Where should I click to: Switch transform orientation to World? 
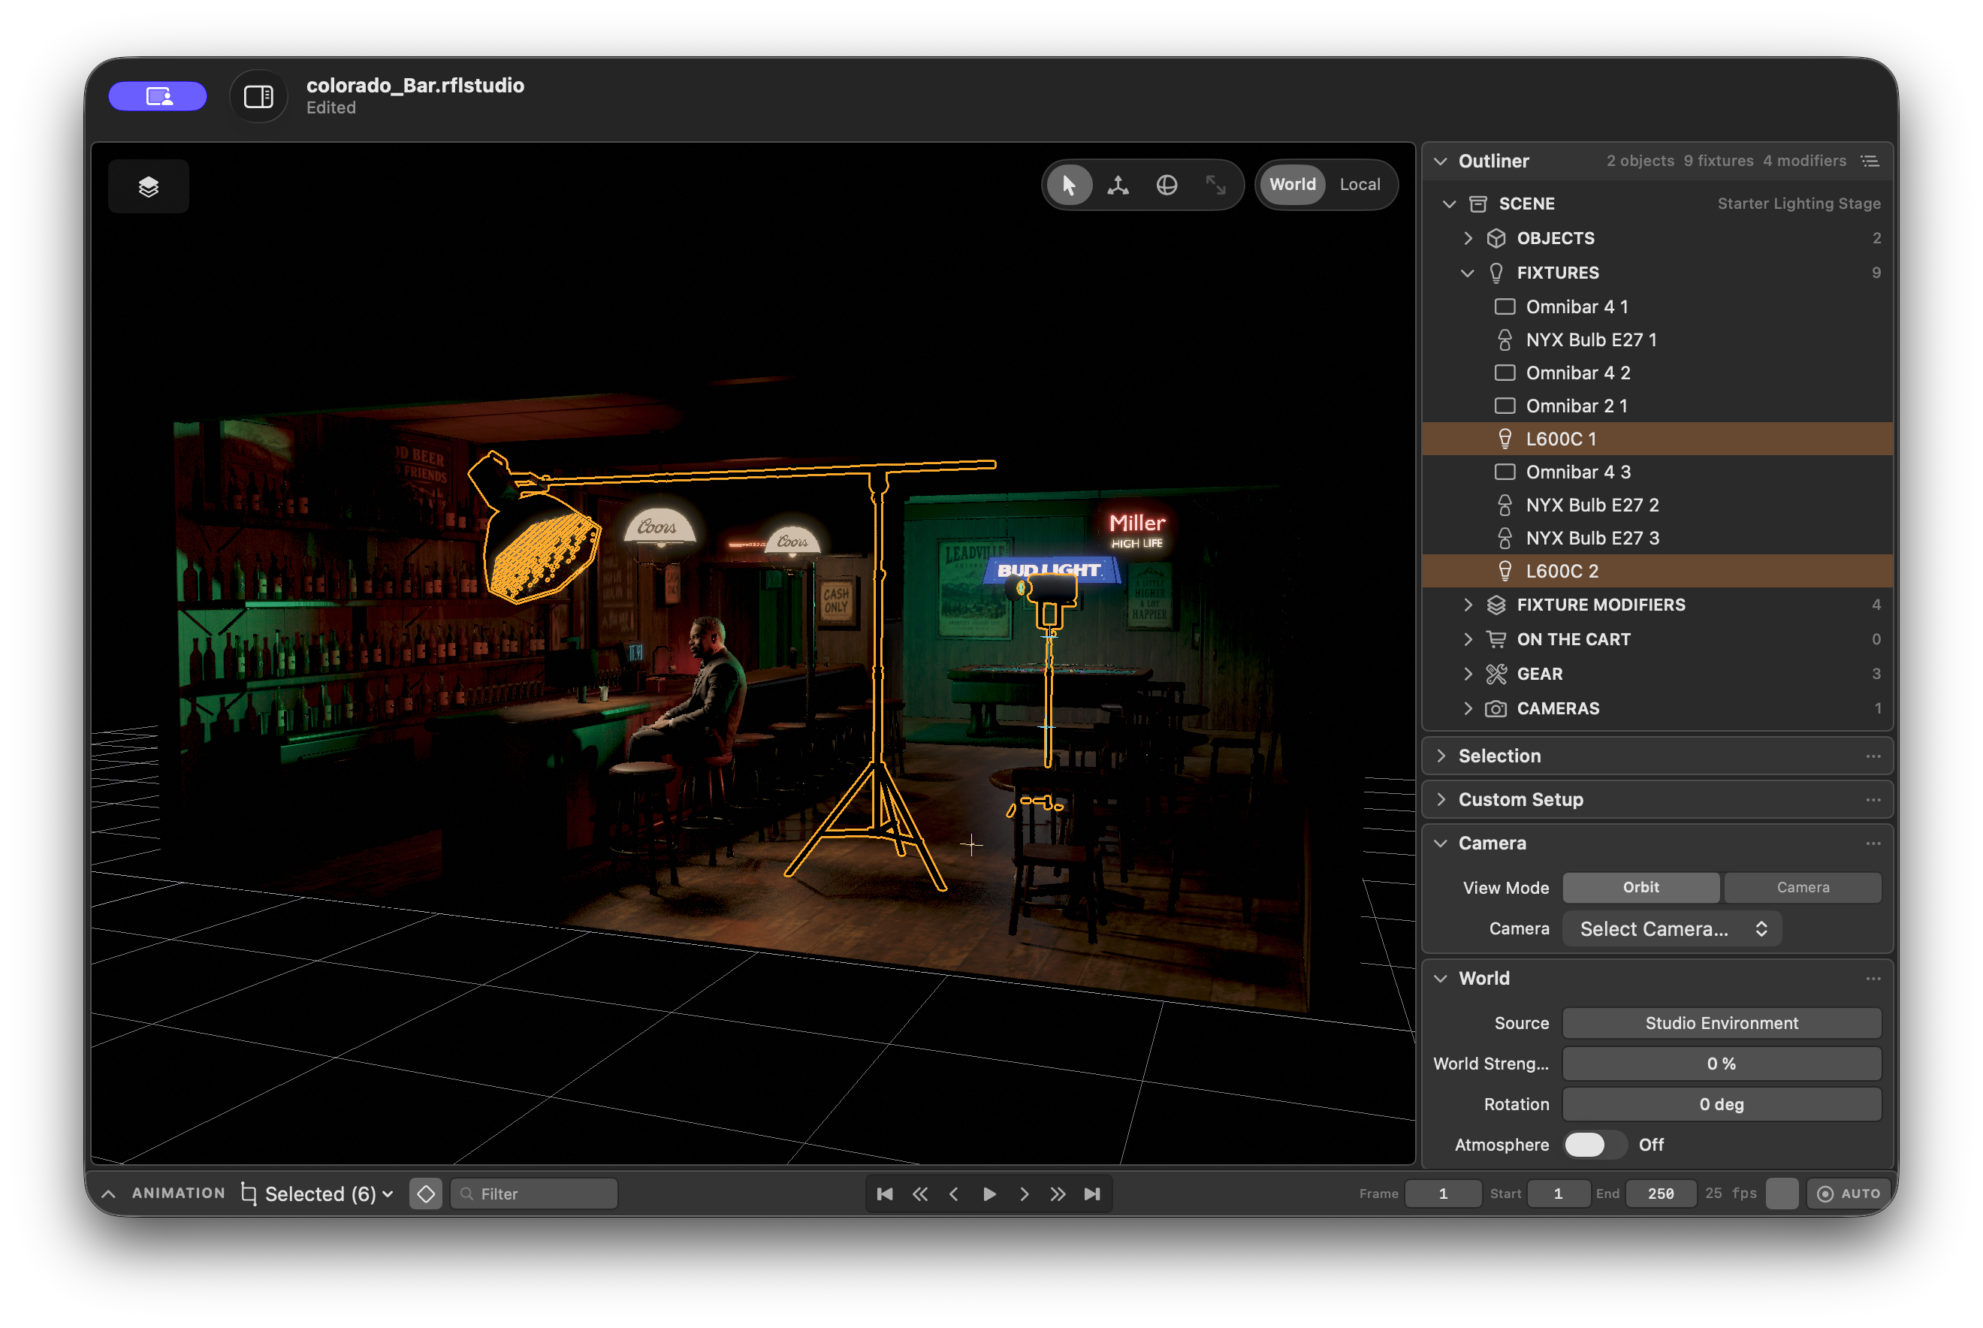click(x=1292, y=185)
